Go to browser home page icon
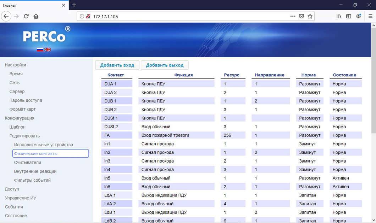The height and width of the screenshot is (223, 376). coord(36,16)
